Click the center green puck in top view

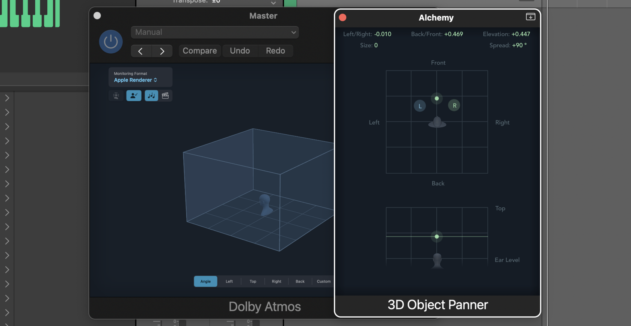click(437, 99)
